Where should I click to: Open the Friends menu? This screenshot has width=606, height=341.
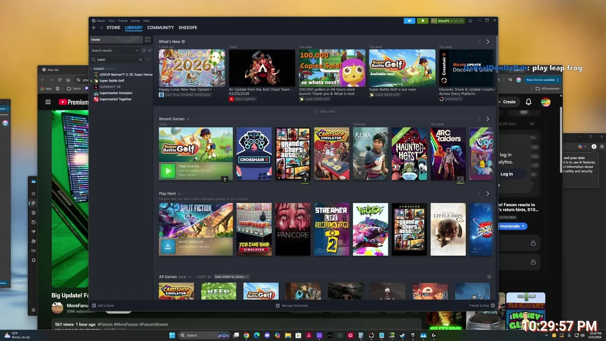[x=123, y=21]
